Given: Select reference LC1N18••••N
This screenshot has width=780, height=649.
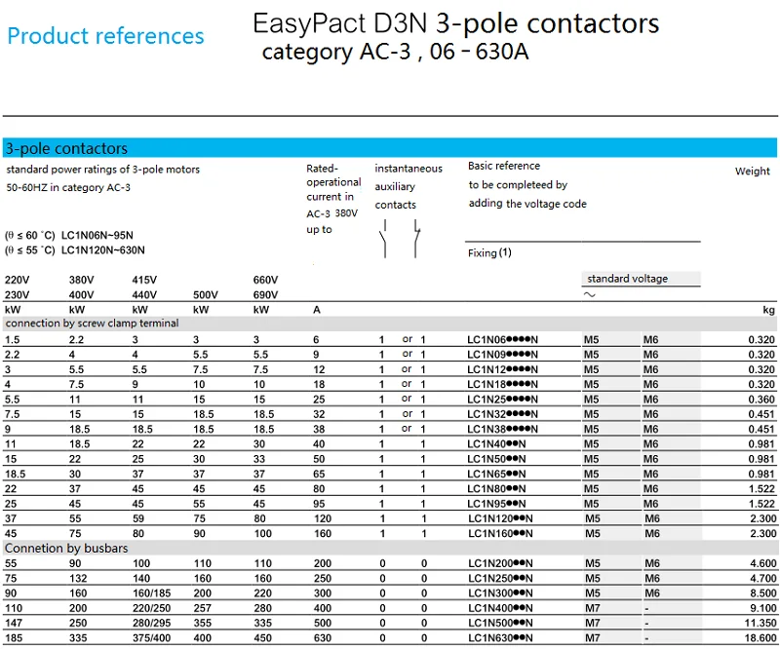Looking at the screenshot, I should click(502, 384).
